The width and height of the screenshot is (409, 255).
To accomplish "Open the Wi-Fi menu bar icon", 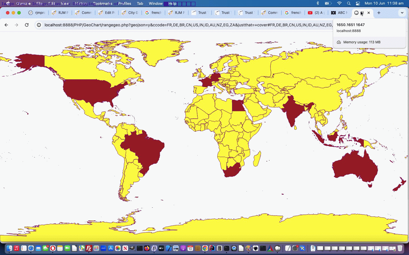I will (339, 3).
